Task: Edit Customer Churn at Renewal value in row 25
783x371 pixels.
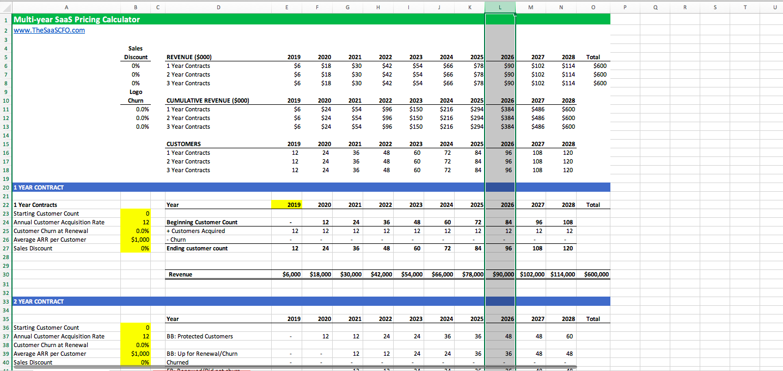Action: tap(135, 231)
